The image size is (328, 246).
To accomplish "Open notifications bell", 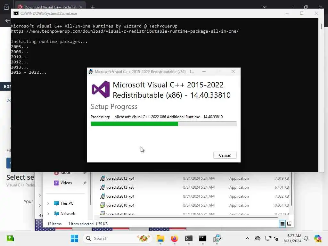I will click(x=306, y=238).
